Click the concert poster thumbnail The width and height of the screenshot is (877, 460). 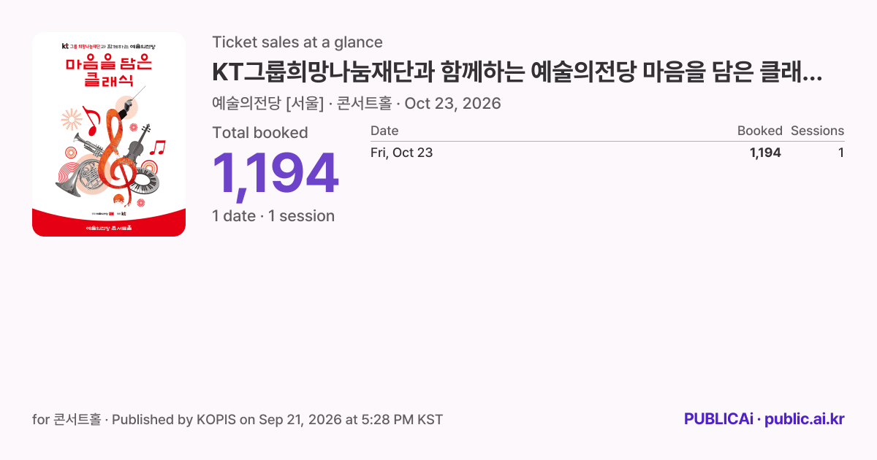tap(109, 134)
